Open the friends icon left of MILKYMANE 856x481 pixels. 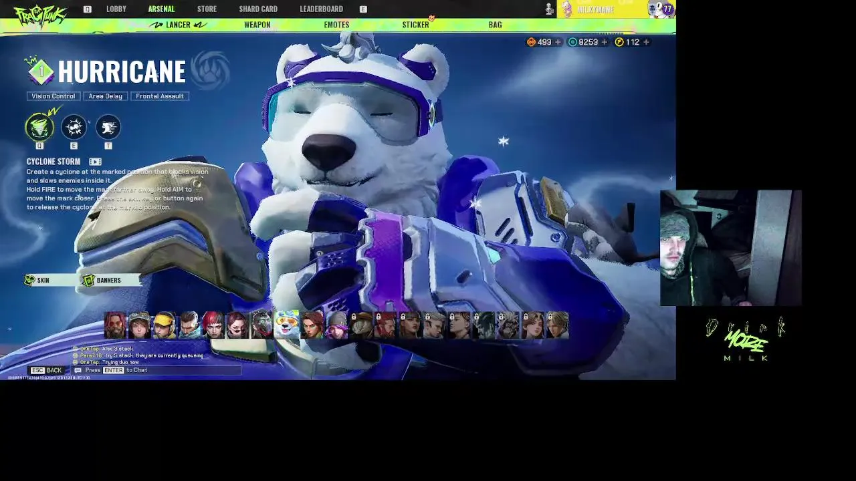(549, 9)
